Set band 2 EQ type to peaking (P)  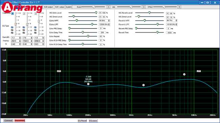[24, 27]
